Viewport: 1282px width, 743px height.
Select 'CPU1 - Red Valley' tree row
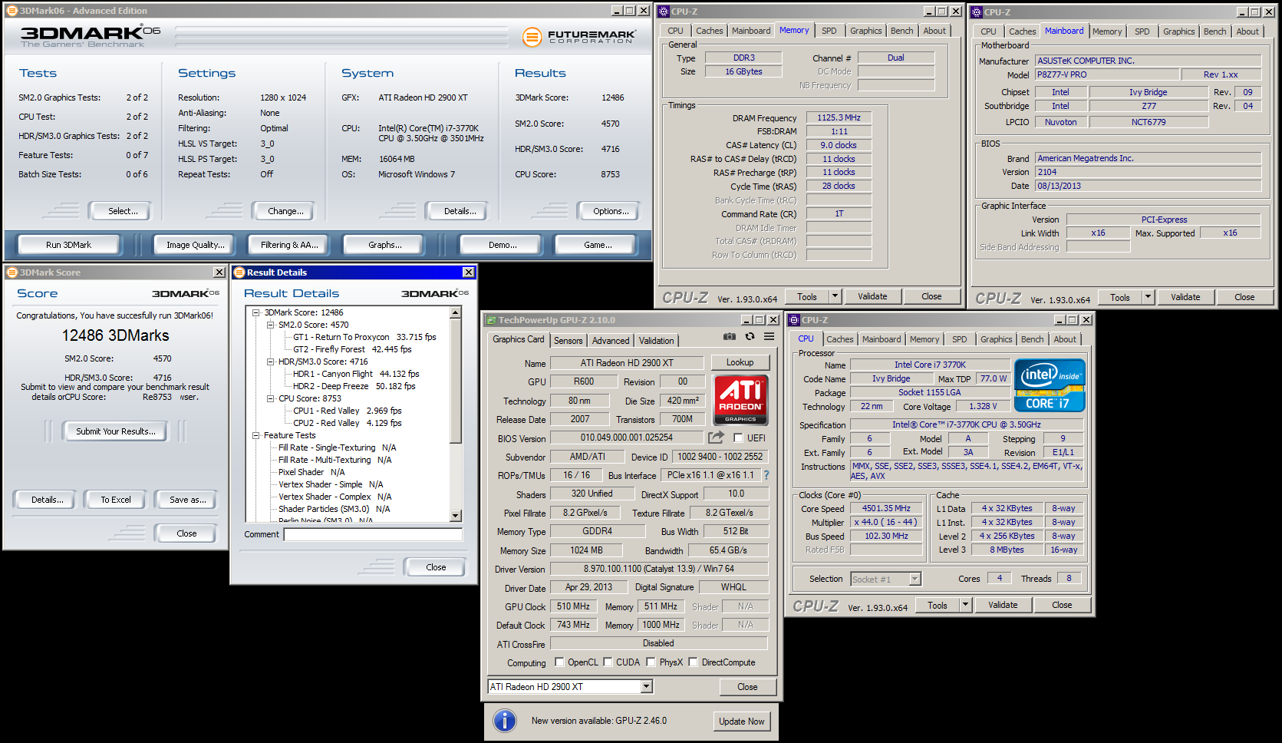347,411
